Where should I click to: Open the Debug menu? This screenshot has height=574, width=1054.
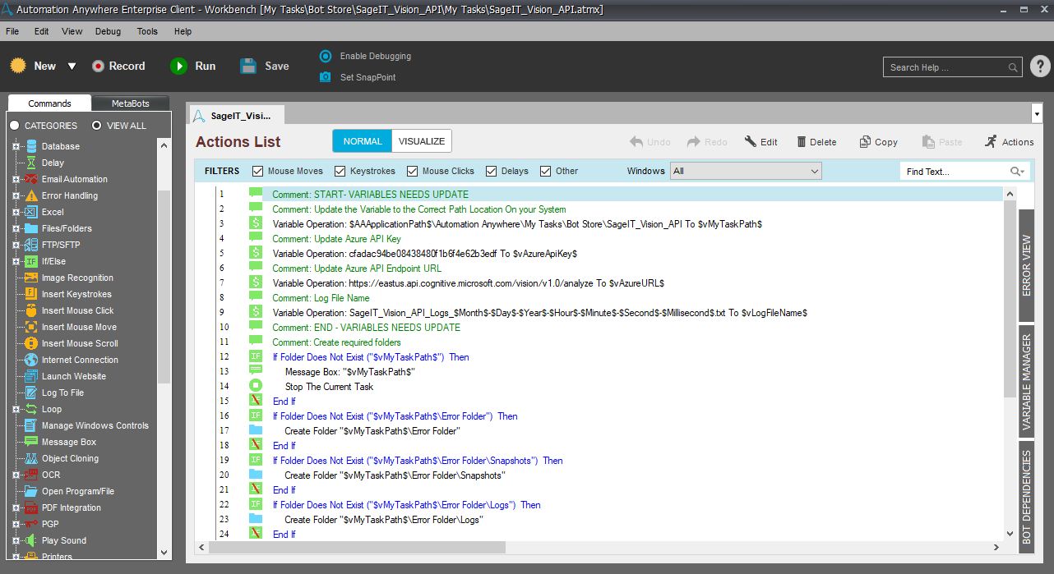(108, 31)
